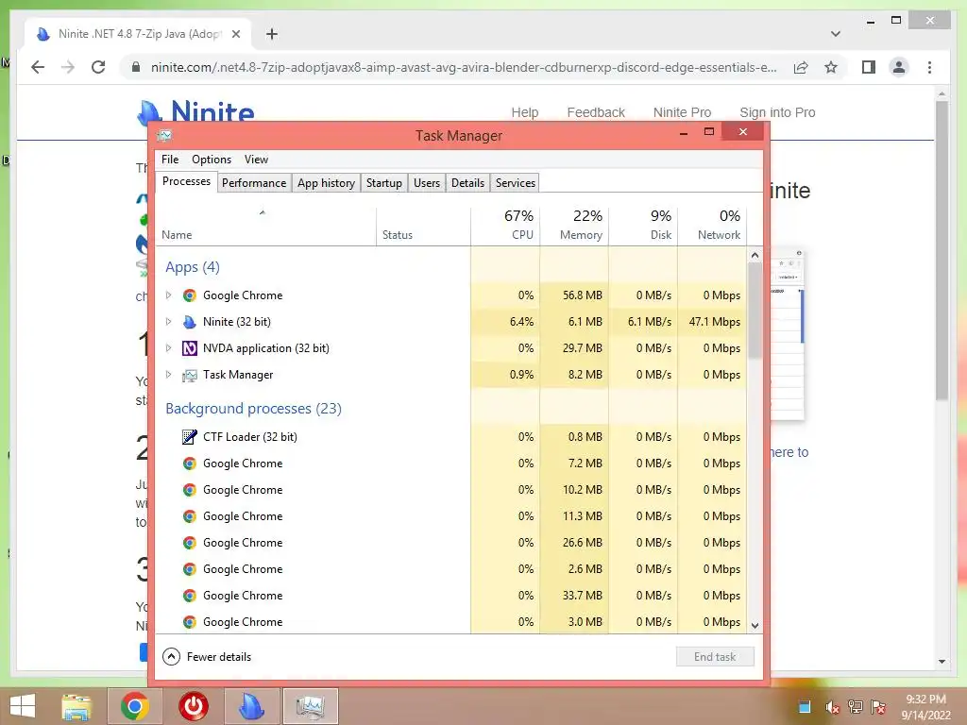This screenshot has width=967, height=725.
Task: Switch to the App history tab
Action: click(326, 182)
